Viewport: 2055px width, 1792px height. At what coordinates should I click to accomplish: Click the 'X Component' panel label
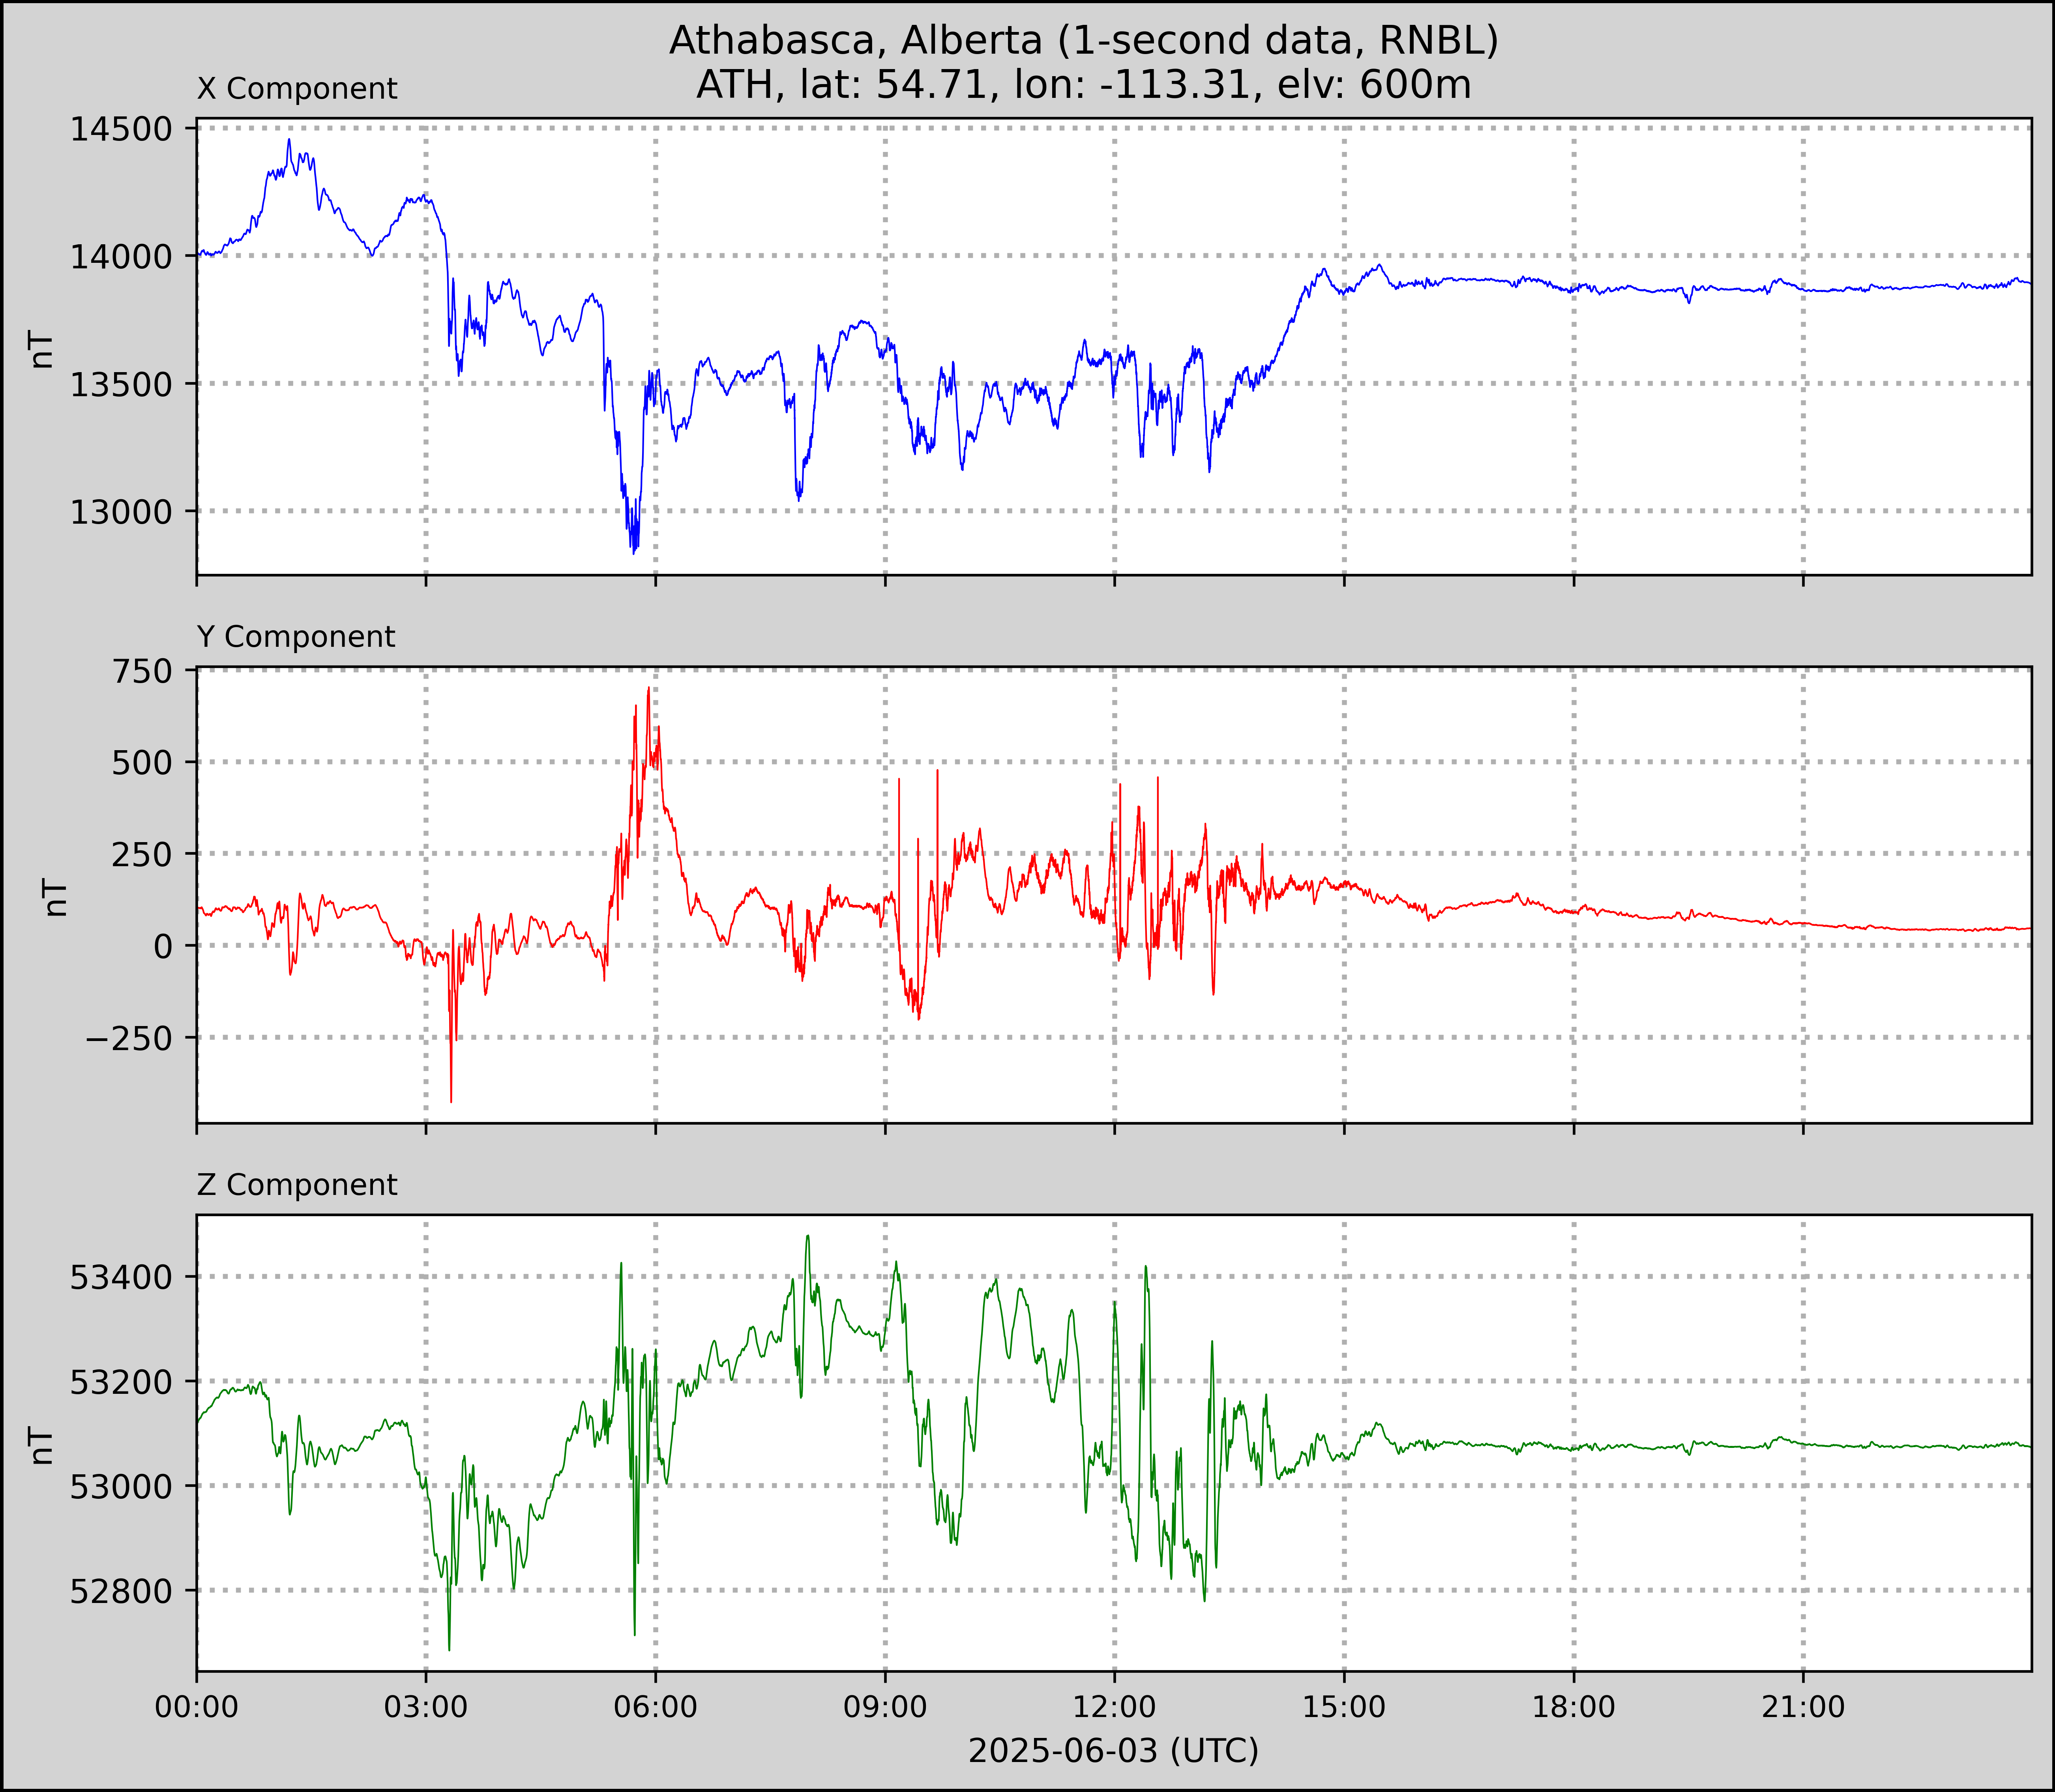[x=297, y=89]
